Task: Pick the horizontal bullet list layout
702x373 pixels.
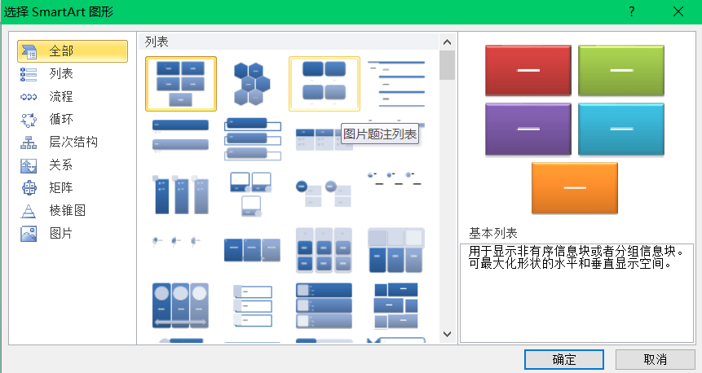Action: pos(318,139)
